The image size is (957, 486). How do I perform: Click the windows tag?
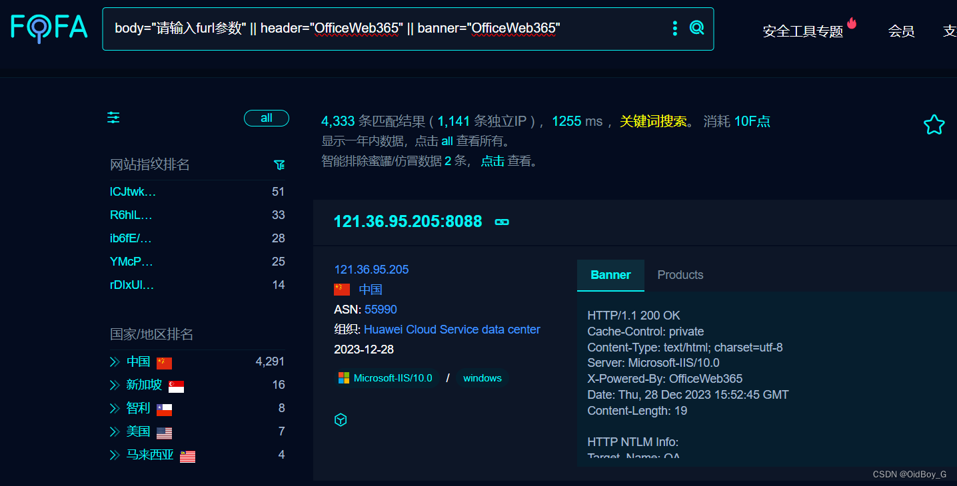[482, 378]
